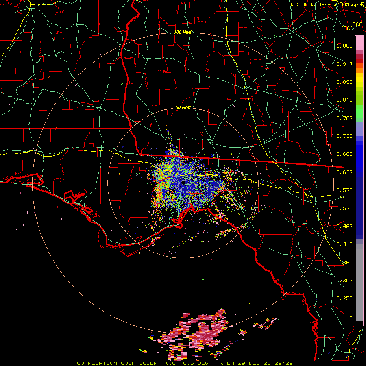Click the 0.627 scale label
366x366 pixels.
(x=344, y=172)
